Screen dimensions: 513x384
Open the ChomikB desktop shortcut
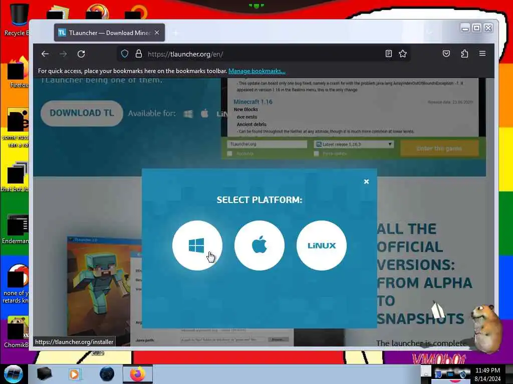[17, 331]
